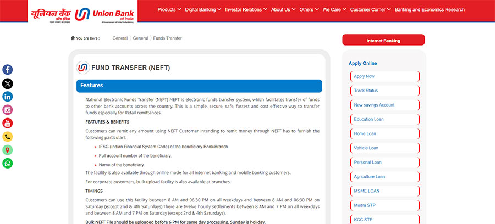This screenshot has width=495, height=224.
Task: Open New savings Account link
Action: [385, 105]
